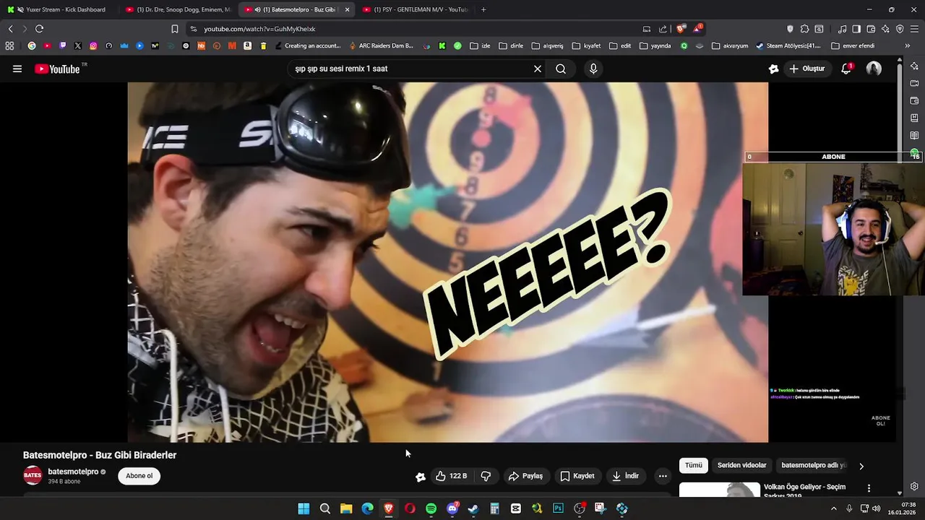This screenshot has width=925, height=520.
Task: Toggle the browser sidebar panel
Action: [856, 29]
